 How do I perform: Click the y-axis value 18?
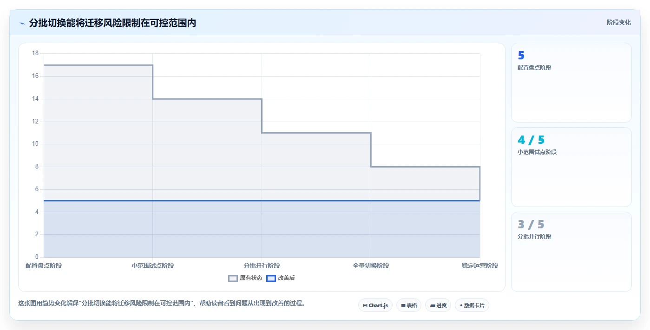pos(35,53)
